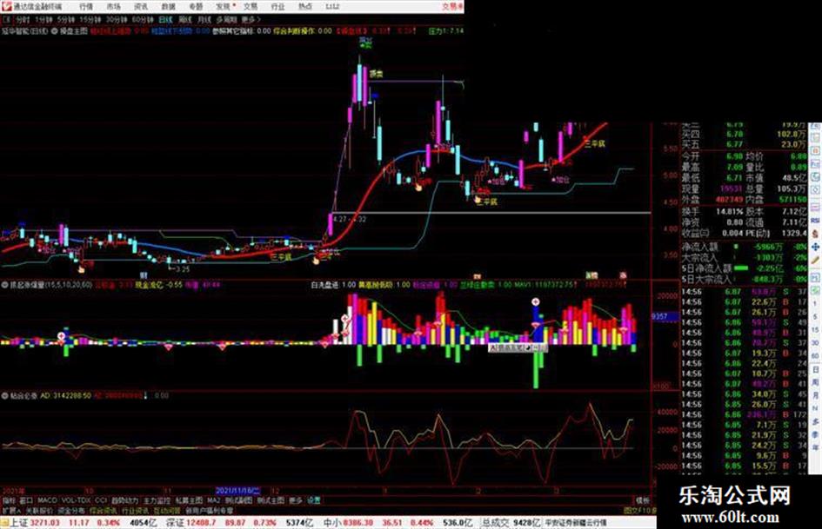Select the 周线 weekly chart tab
The image size is (822, 529).
[185, 20]
